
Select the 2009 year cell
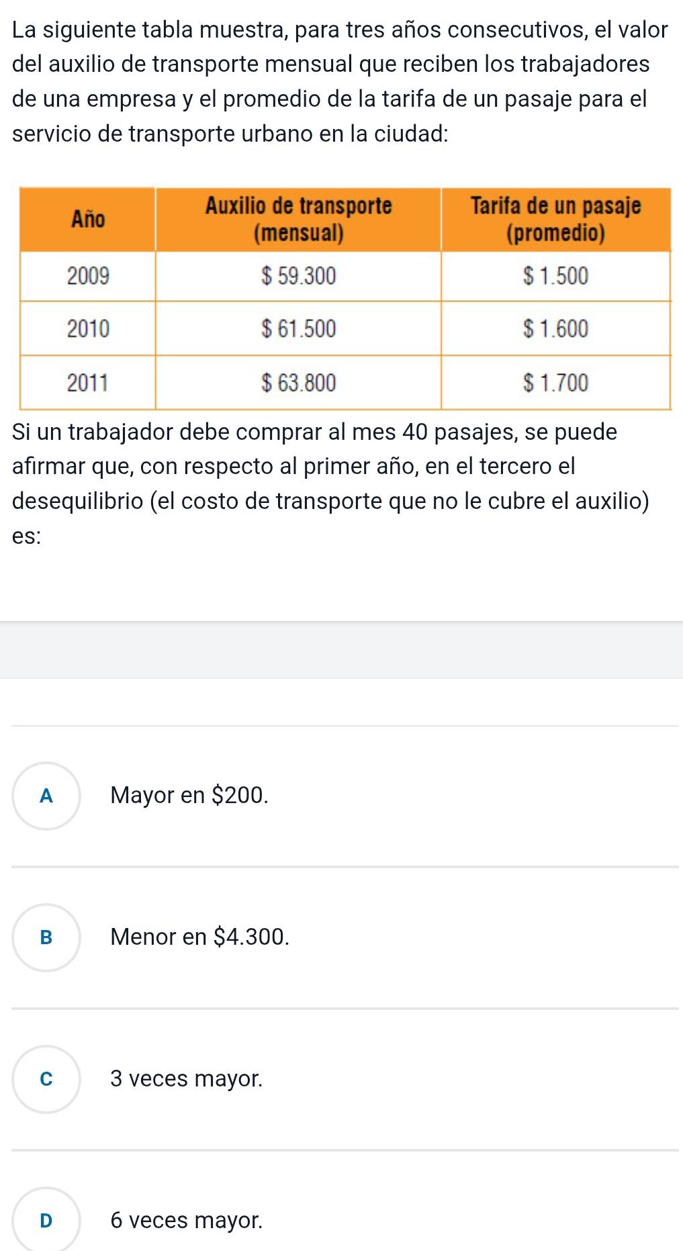click(88, 276)
